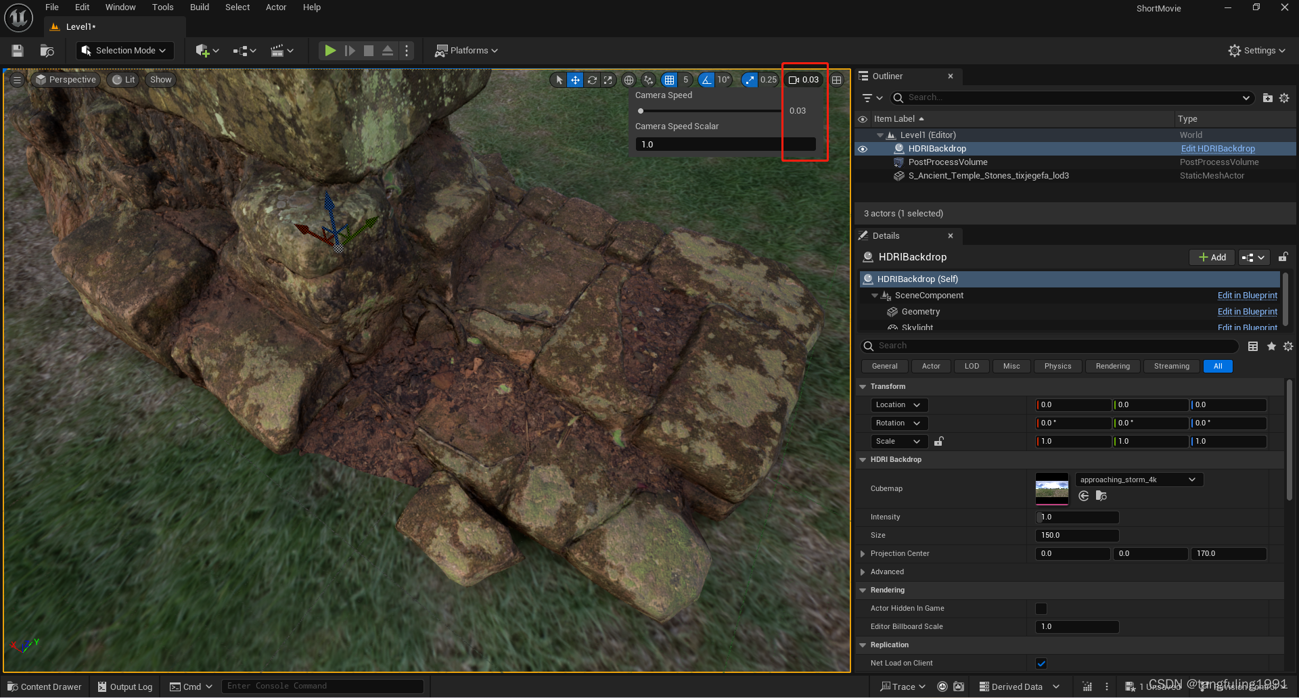Toggle the Details panel lock icon
Screen dimensions: 1299x698
[x=1283, y=257]
